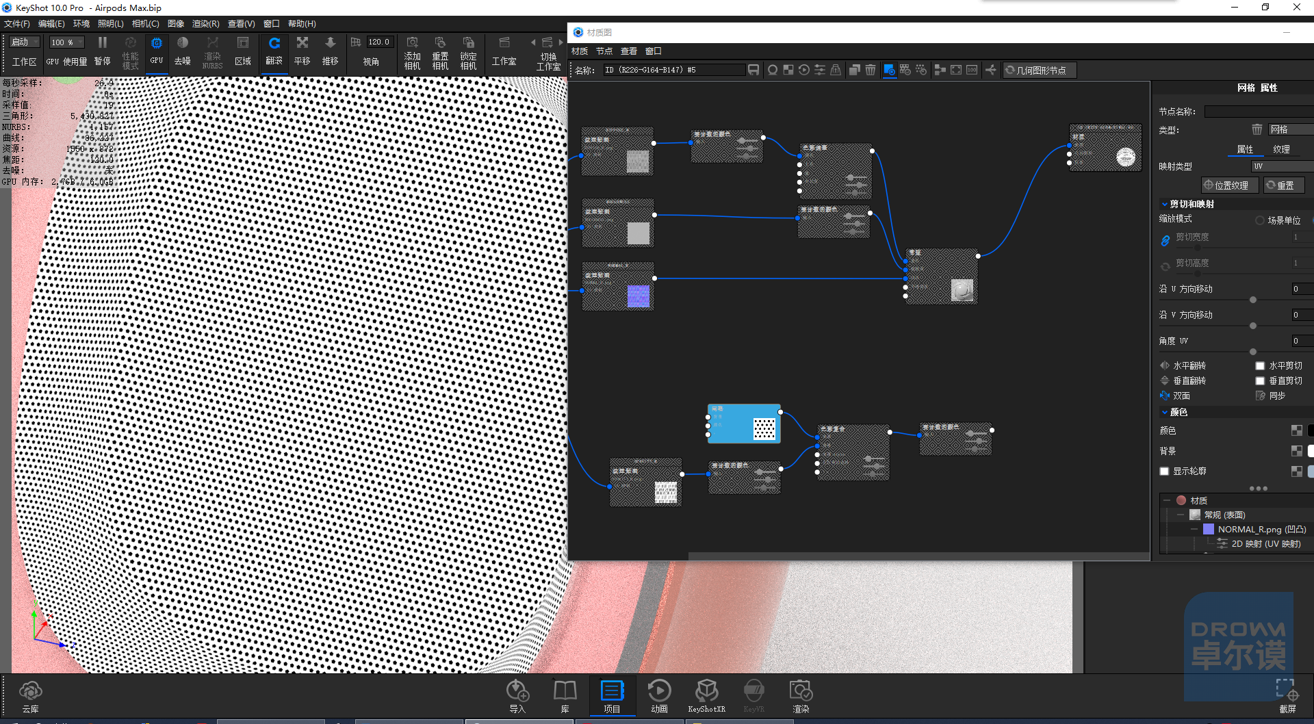Viewport: 1314px width, 724px height.
Task: Open the Cloud Library (云库)
Action: (31, 697)
